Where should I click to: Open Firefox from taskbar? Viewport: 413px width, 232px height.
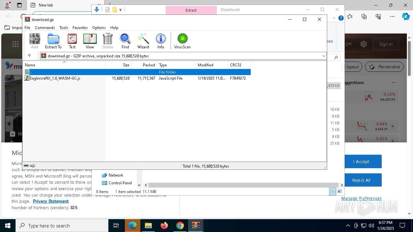(164, 226)
